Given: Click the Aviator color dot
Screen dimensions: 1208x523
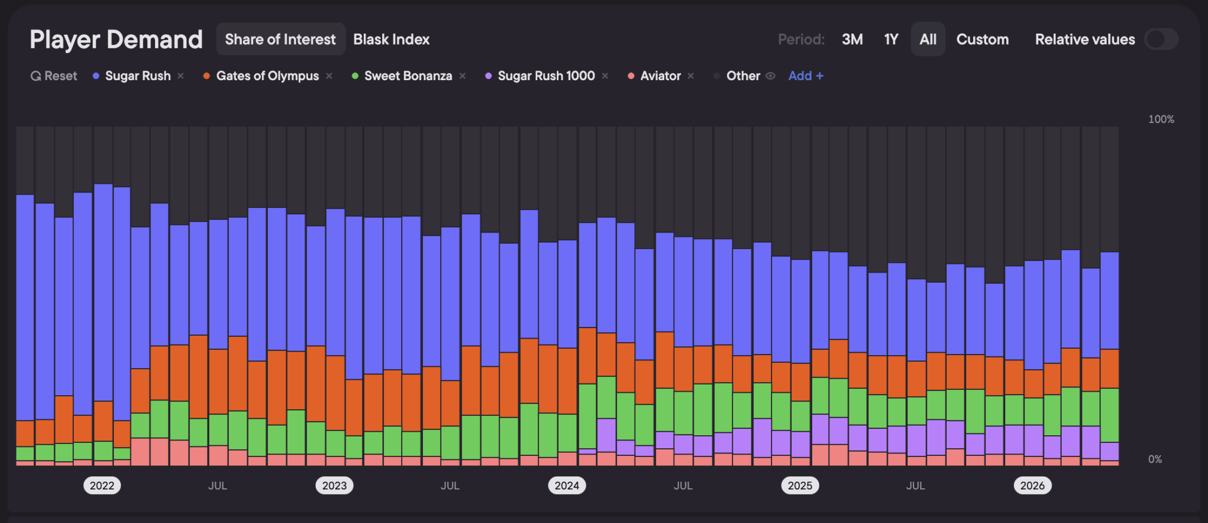Looking at the screenshot, I should [631, 76].
